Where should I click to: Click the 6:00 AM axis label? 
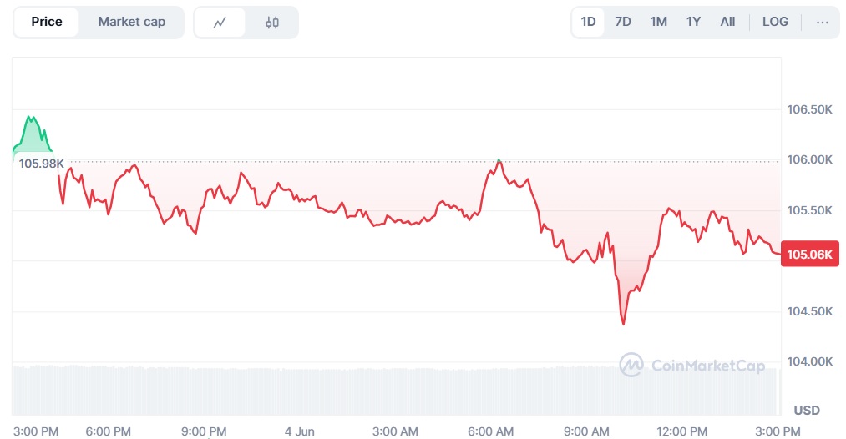[x=490, y=431]
